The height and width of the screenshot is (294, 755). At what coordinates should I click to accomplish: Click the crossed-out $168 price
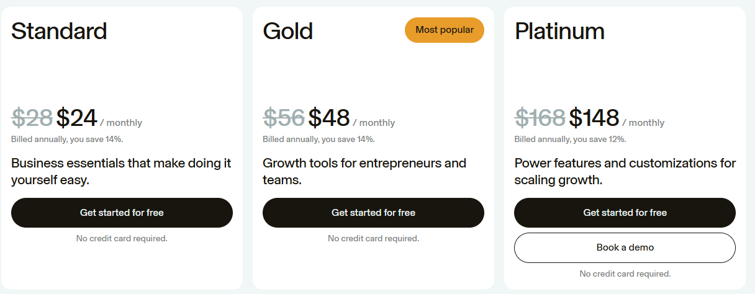pos(540,118)
